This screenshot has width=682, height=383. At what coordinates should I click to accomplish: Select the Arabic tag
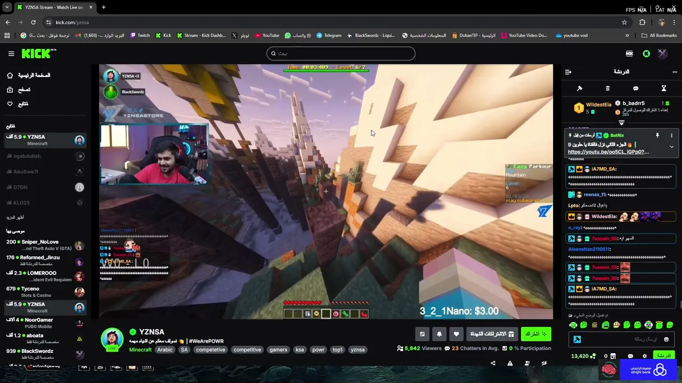point(165,349)
